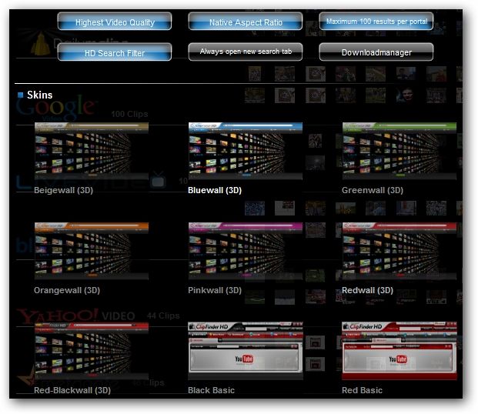Click the Bluewall (3D) label
The width and height of the screenshot is (478, 414).
point(215,190)
